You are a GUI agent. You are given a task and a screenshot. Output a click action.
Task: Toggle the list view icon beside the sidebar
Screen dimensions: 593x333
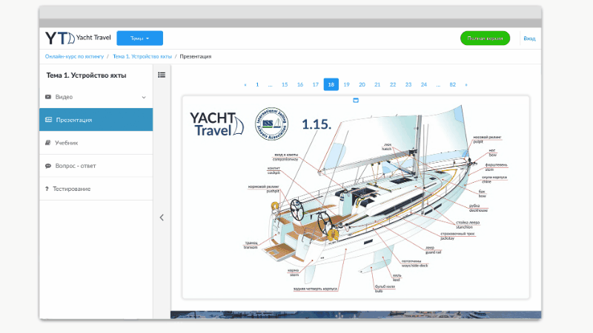coord(162,74)
